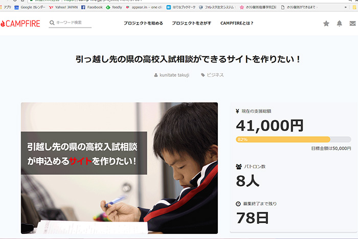Image resolution: width=358 pixels, height=239 pixels.
Task: Open notifications via the bell icon
Action: click(340, 24)
